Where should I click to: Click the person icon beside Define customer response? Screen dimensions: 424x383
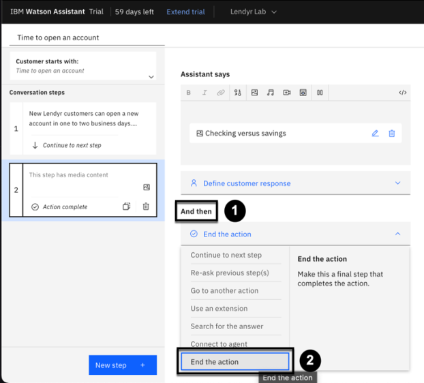pos(194,183)
